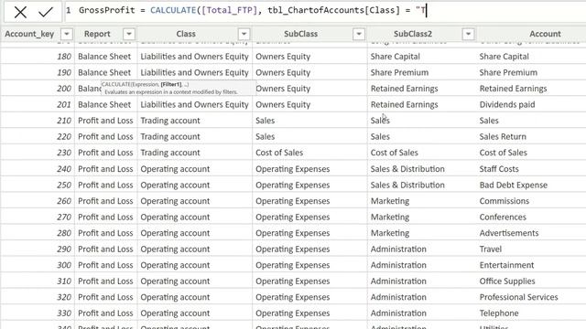The width and height of the screenshot is (586, 329).
Task: Open the Account_key column filter dropdown
Action: [x=67, y=34]
